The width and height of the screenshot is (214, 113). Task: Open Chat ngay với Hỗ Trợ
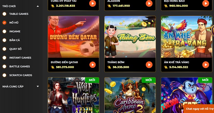[200, 109]
